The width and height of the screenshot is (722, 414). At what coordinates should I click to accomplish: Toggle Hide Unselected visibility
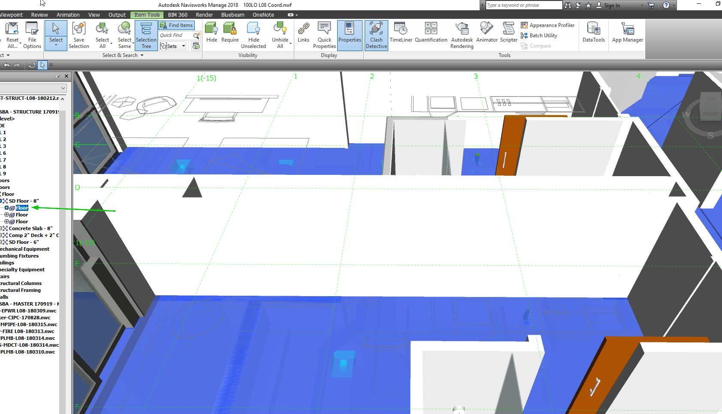pyautogui.click(x=254, y=35)
